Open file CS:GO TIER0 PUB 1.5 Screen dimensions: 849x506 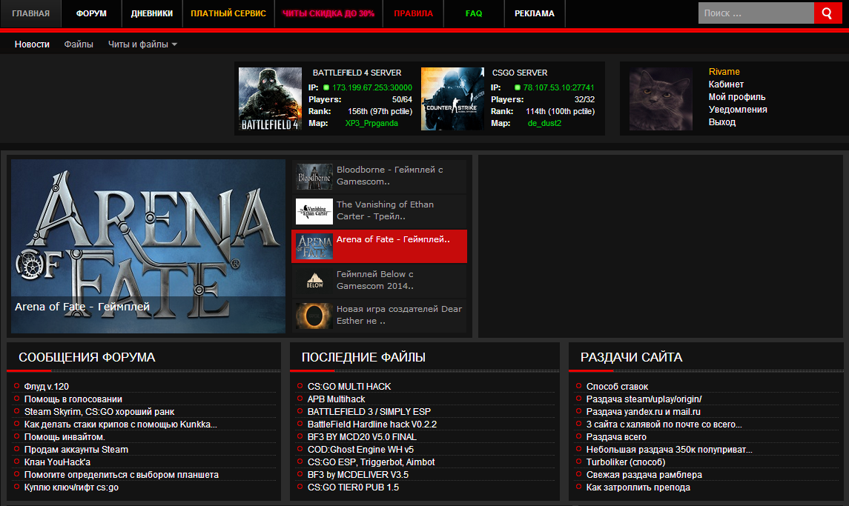[353, 487]
